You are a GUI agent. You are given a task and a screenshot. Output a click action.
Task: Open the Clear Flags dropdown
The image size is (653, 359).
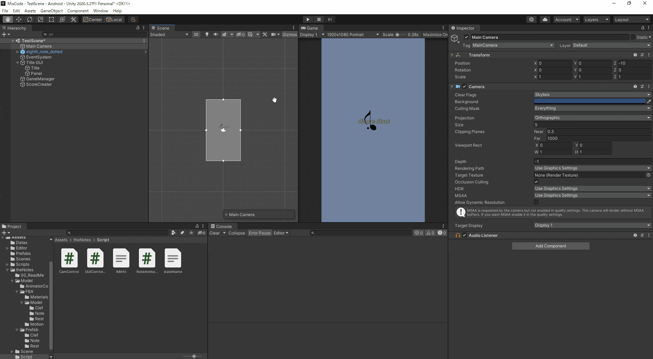(592, 95)
